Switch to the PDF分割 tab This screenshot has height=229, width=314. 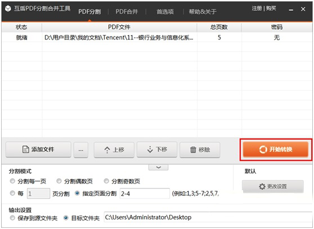89,12
